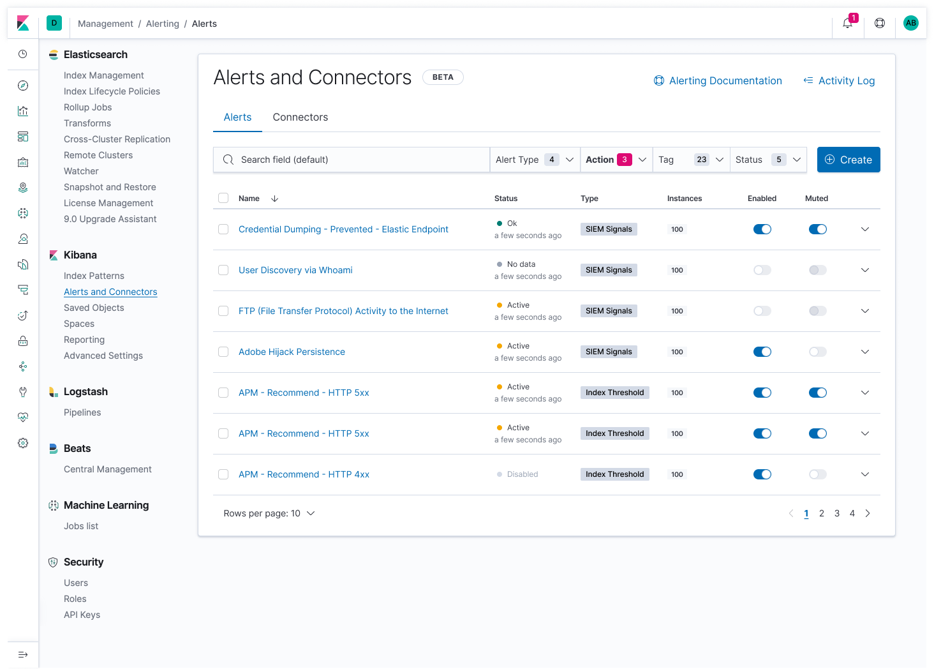Click the Kibana logo
This screenshot has width=934, height=669.
(x=23, y=23)
